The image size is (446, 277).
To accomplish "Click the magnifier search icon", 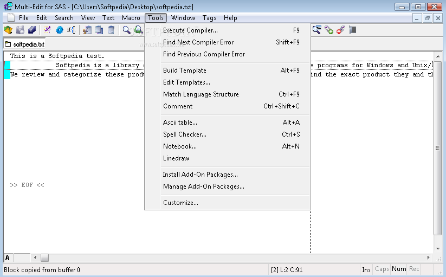I will pyautogui.click(x=127, y=30).
